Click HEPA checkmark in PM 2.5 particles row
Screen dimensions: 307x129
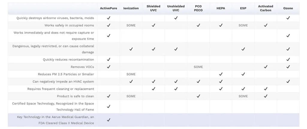point(221,74)
